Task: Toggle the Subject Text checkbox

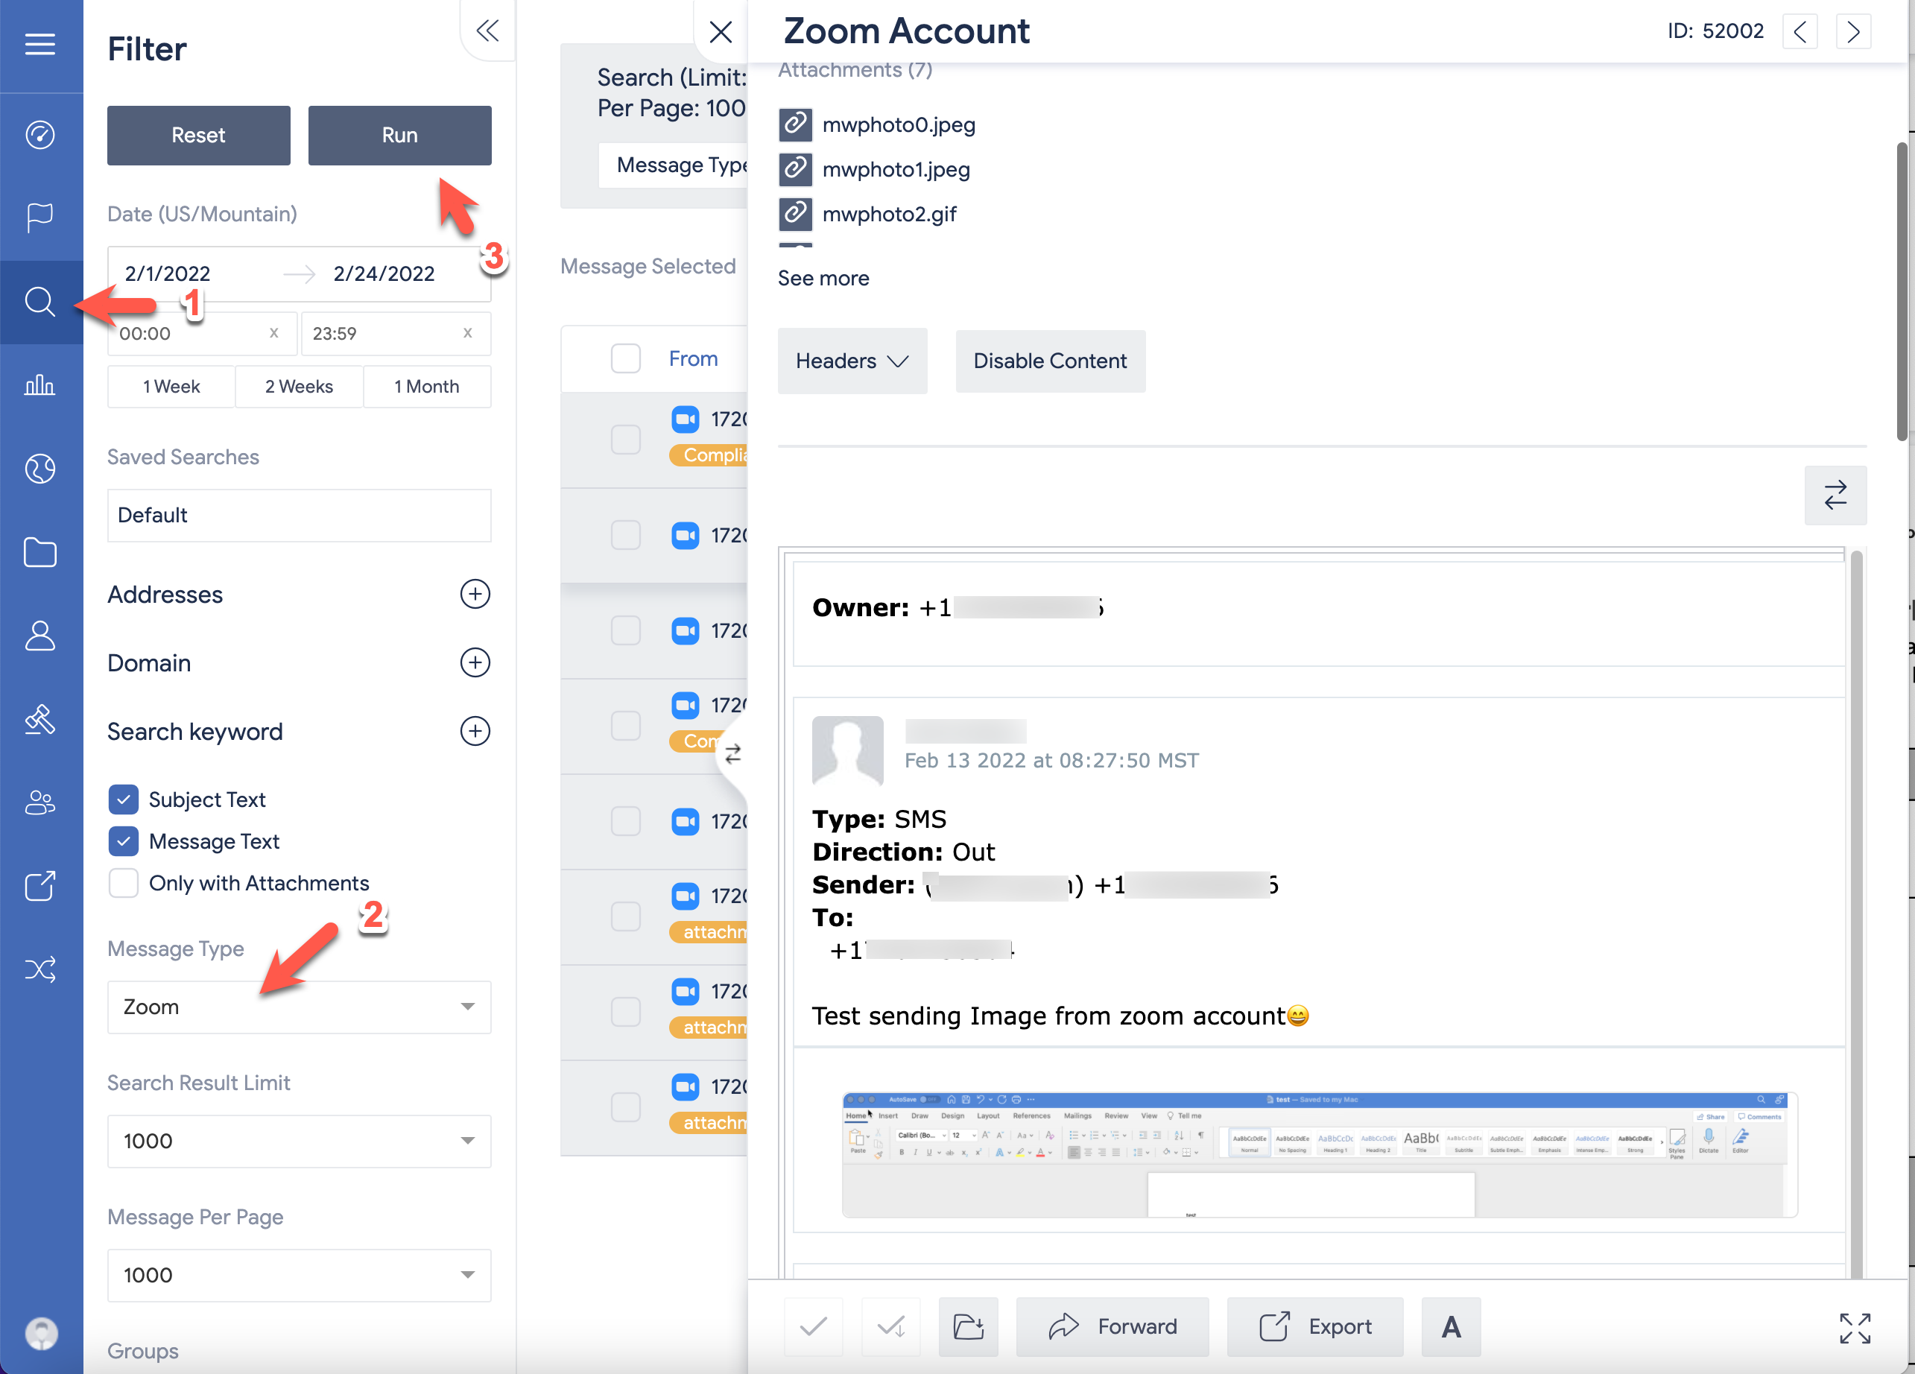Action: 123,799
